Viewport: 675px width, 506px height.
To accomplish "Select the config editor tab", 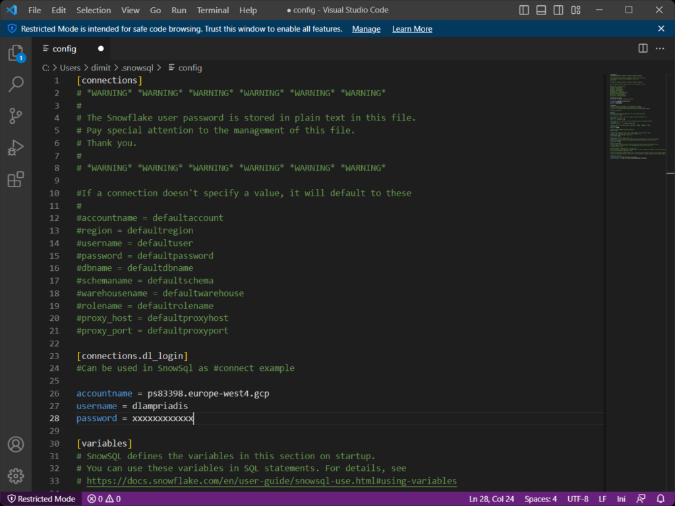I will (72, 49).
